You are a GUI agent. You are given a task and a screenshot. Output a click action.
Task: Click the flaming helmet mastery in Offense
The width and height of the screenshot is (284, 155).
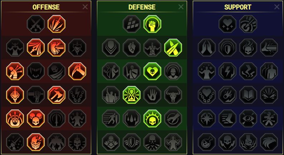pos(36,142)
